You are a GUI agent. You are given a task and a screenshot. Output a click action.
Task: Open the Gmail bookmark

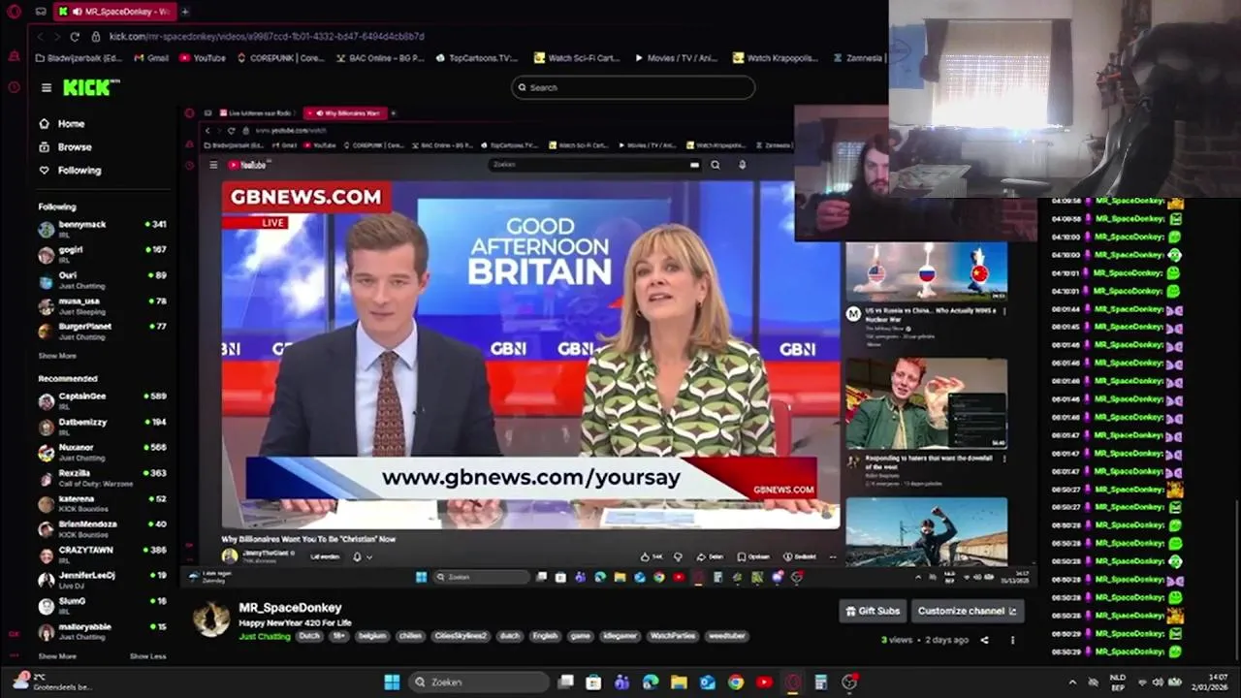150,58
